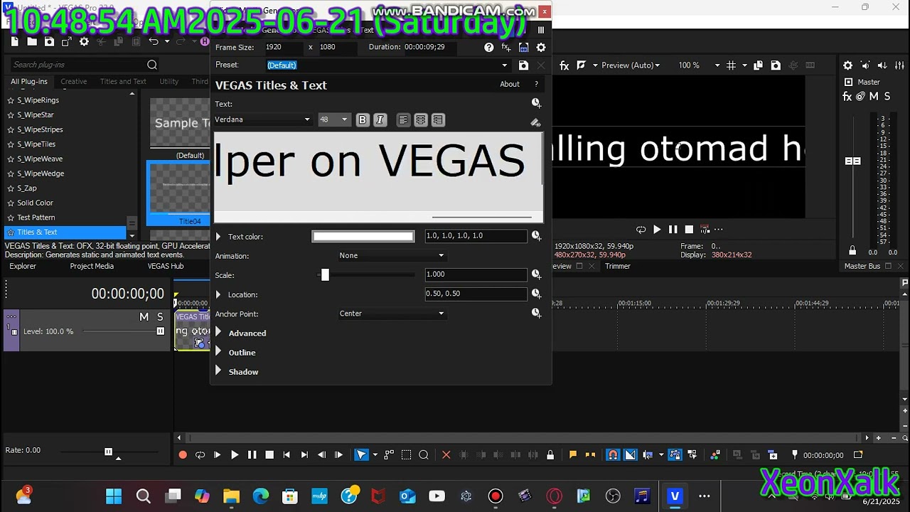The height and width of the screenshot is (512, 910).
Task: Click the timeline Record button
Action: tap(183, 455)
